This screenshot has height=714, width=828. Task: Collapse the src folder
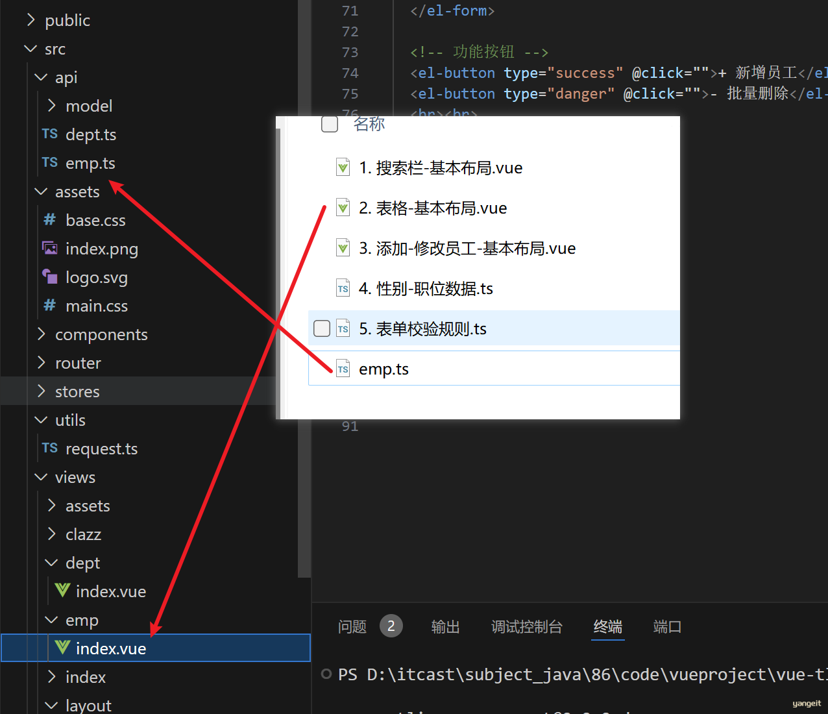pos(30,49)
